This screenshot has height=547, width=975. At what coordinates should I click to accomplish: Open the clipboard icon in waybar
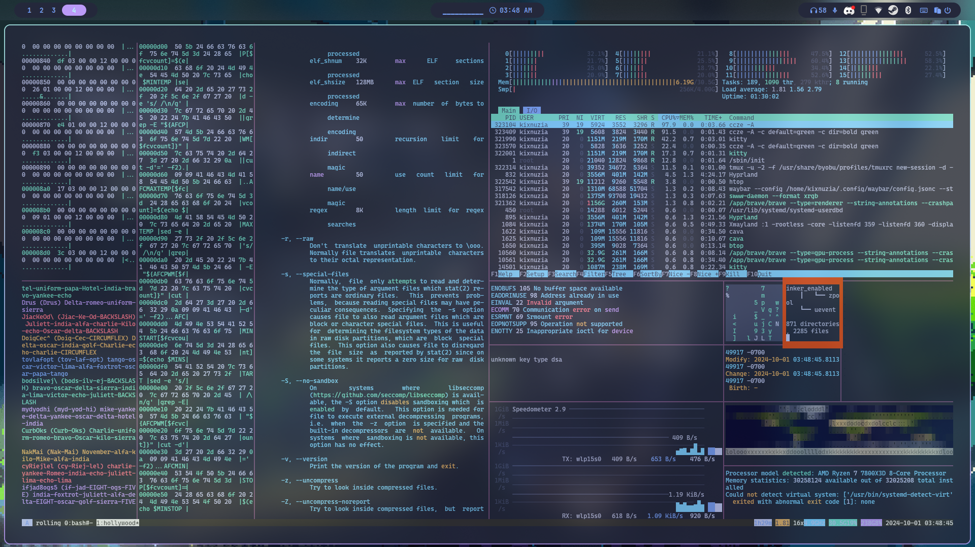[937, 10]
